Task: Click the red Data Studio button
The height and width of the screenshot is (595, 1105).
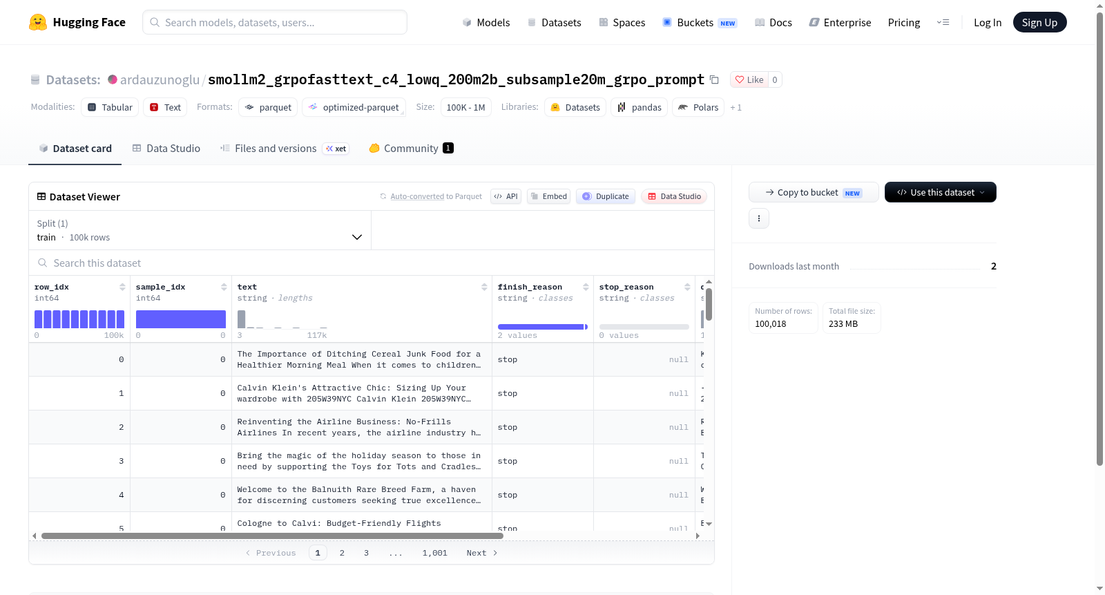Action: point(674,196)
